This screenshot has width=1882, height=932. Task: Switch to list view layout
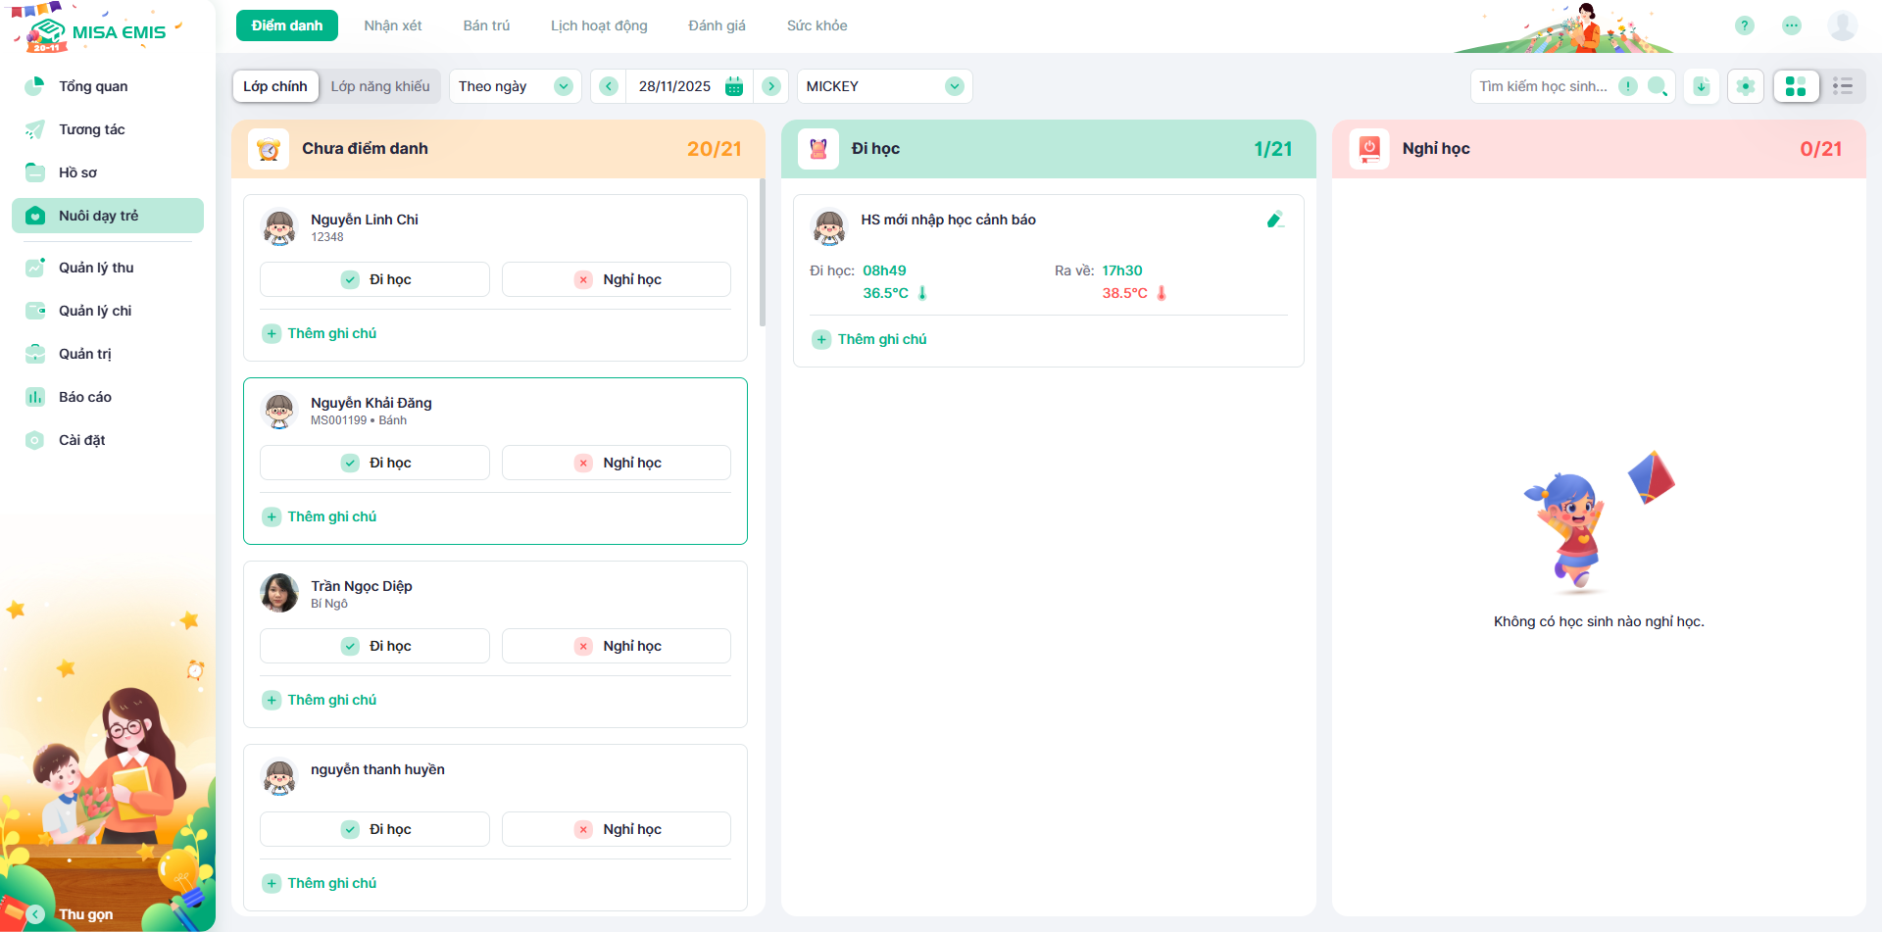1843,86
